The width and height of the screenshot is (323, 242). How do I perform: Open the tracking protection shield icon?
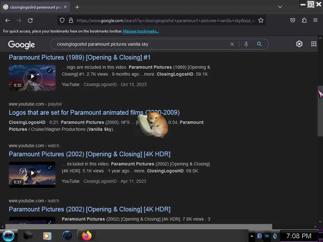point(62,20)
